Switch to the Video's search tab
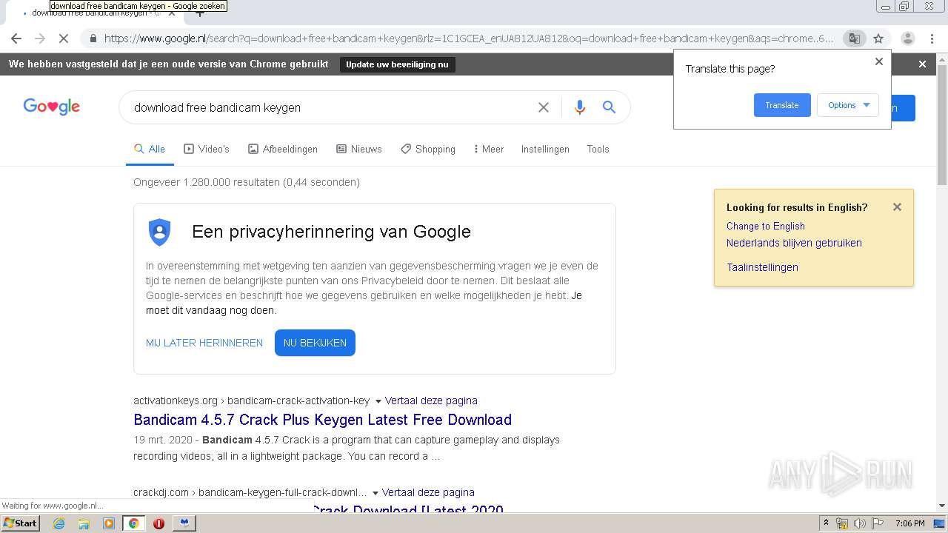 [207, 149]
